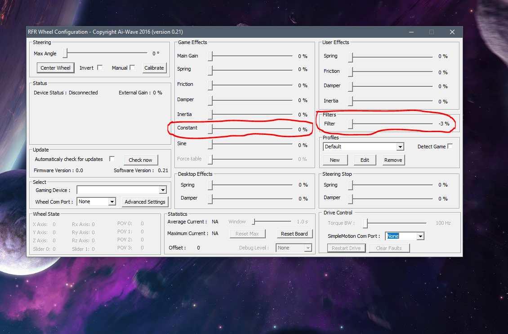
Task: Remove the selected profile
Action: [x=393, y=160]
